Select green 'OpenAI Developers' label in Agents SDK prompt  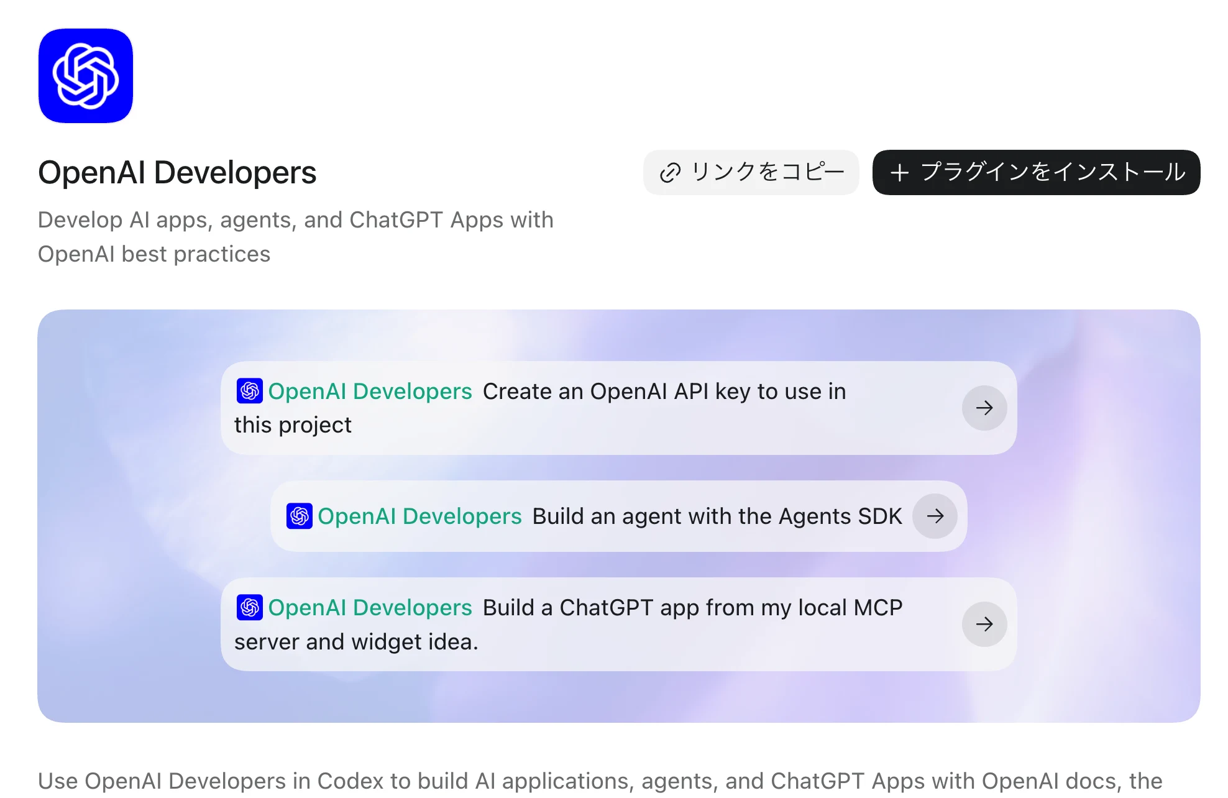[x=420, y=516]
